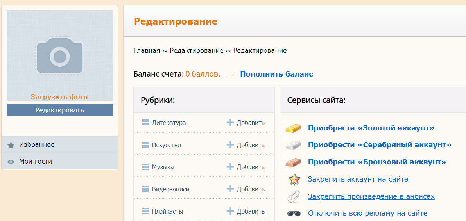Click the paperclip icon

pos(294,196)
